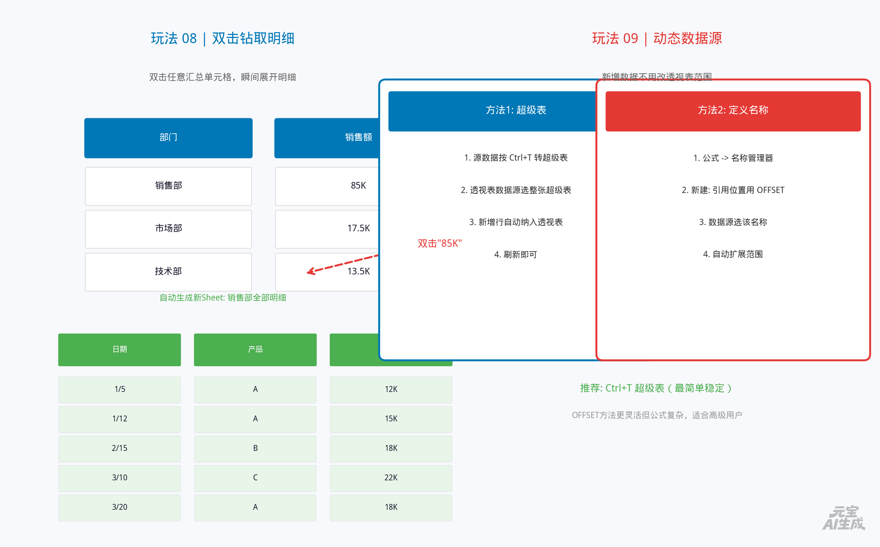
Task: Click the 部门 header cell
Action: tap(168, 138)
